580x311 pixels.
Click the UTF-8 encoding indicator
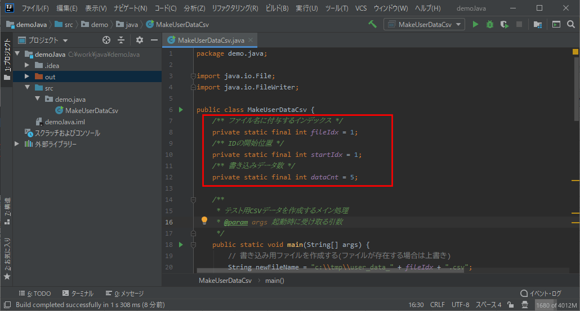(x=461, y=305)
